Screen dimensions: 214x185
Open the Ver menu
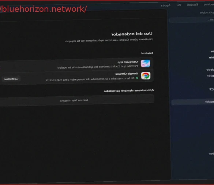pos(179,5)
